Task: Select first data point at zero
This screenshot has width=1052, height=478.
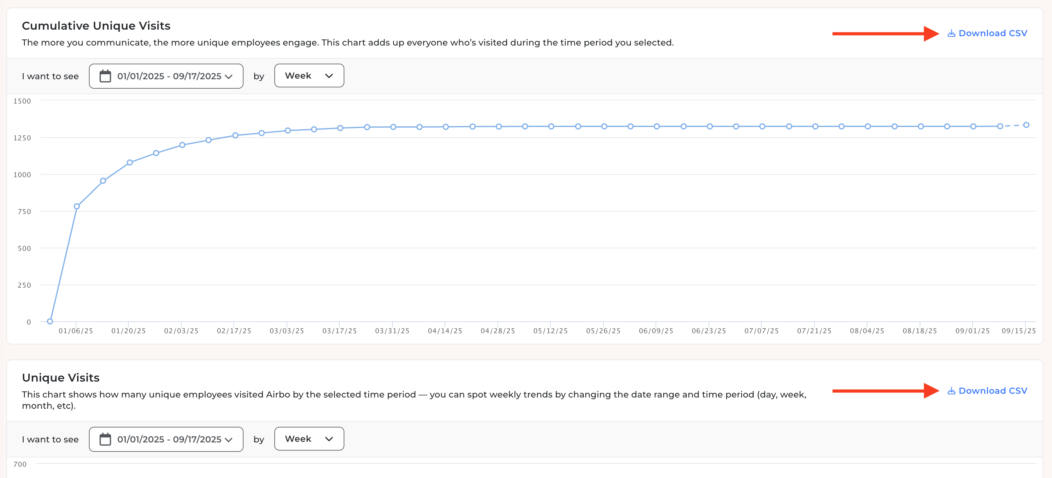Action: [50, 321]
